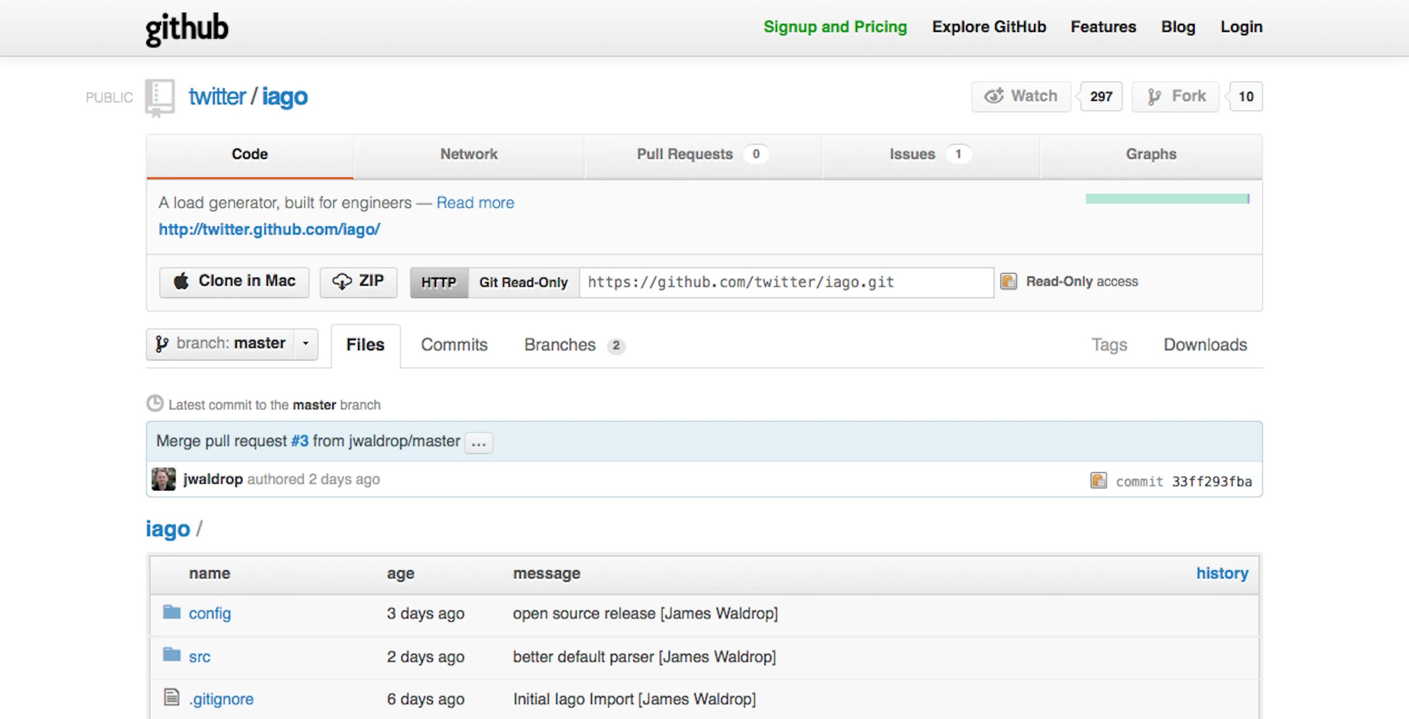The height and width of the screenshot is (719, 1409).
Task: Download repository as ZIP
Action: pos(358,282)
